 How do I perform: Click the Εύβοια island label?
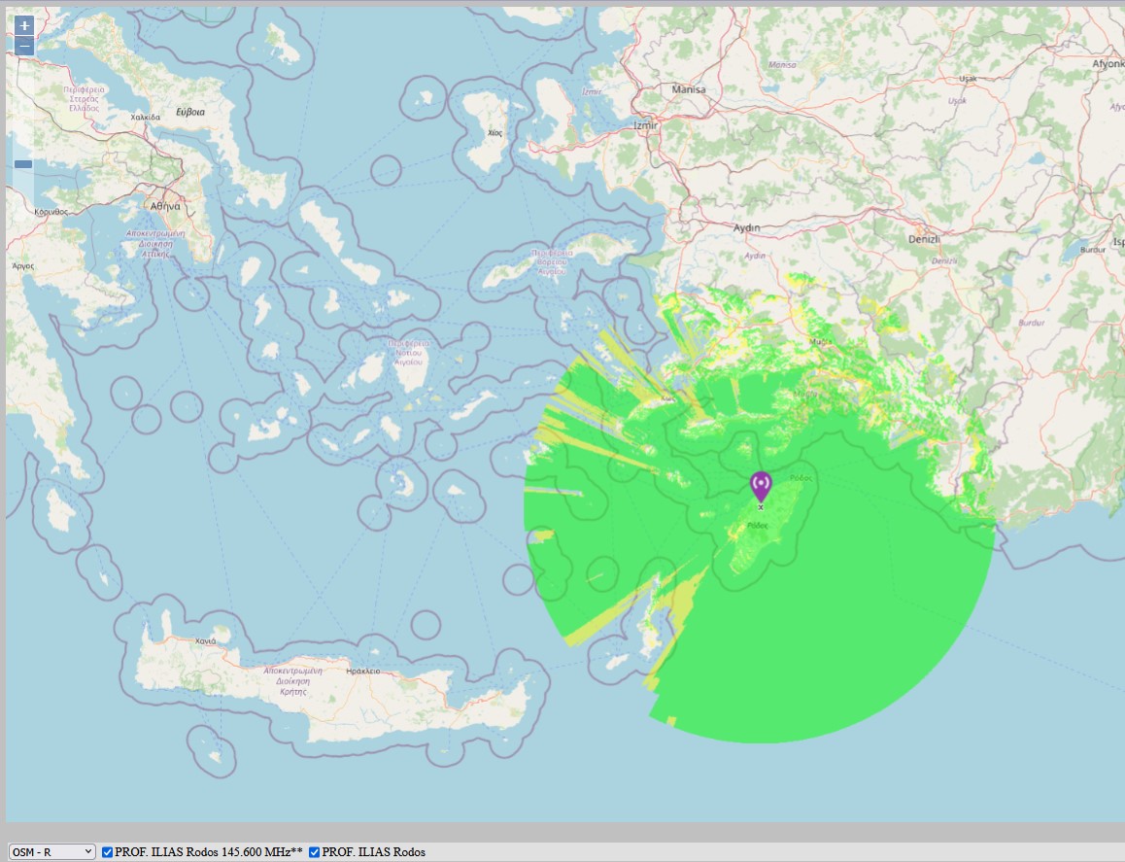point(190,112)
